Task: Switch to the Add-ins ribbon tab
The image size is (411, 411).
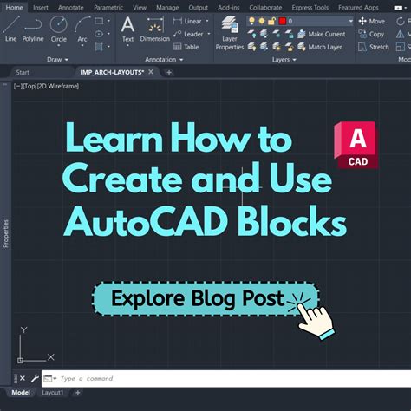Action: click(229, 8)
